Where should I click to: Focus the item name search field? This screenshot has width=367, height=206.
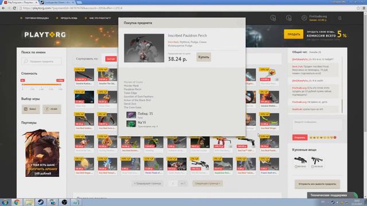[41, 61]
